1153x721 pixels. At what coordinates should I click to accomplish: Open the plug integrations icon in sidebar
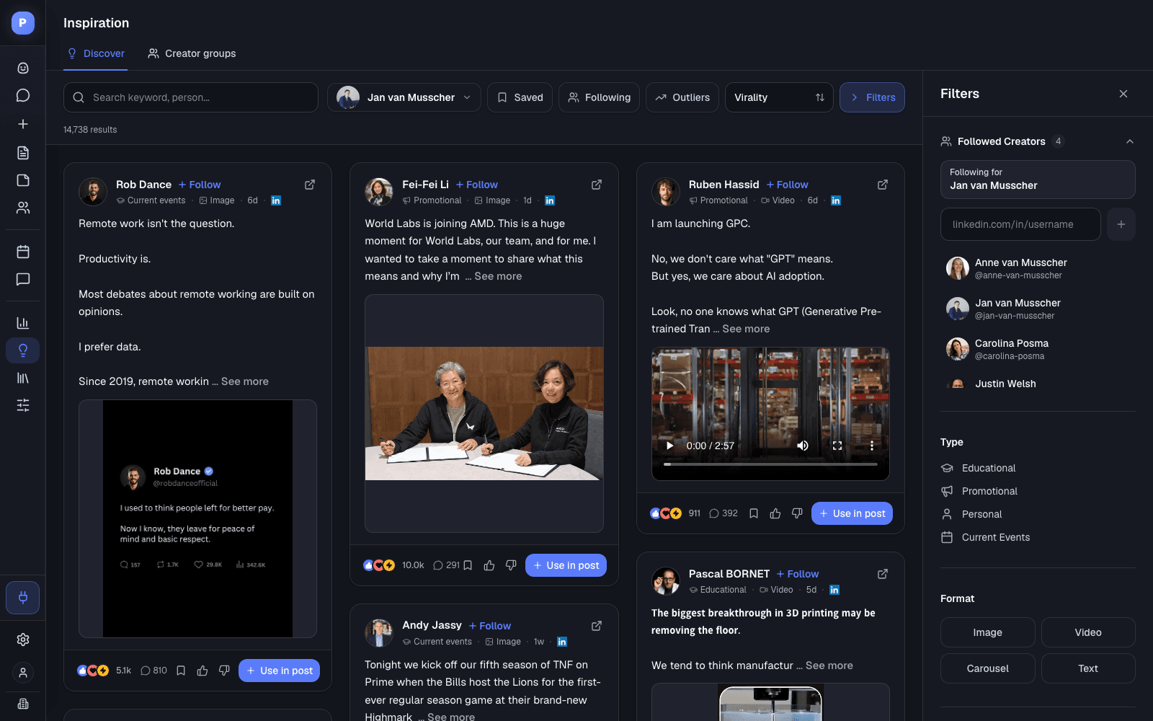[23, 597]
